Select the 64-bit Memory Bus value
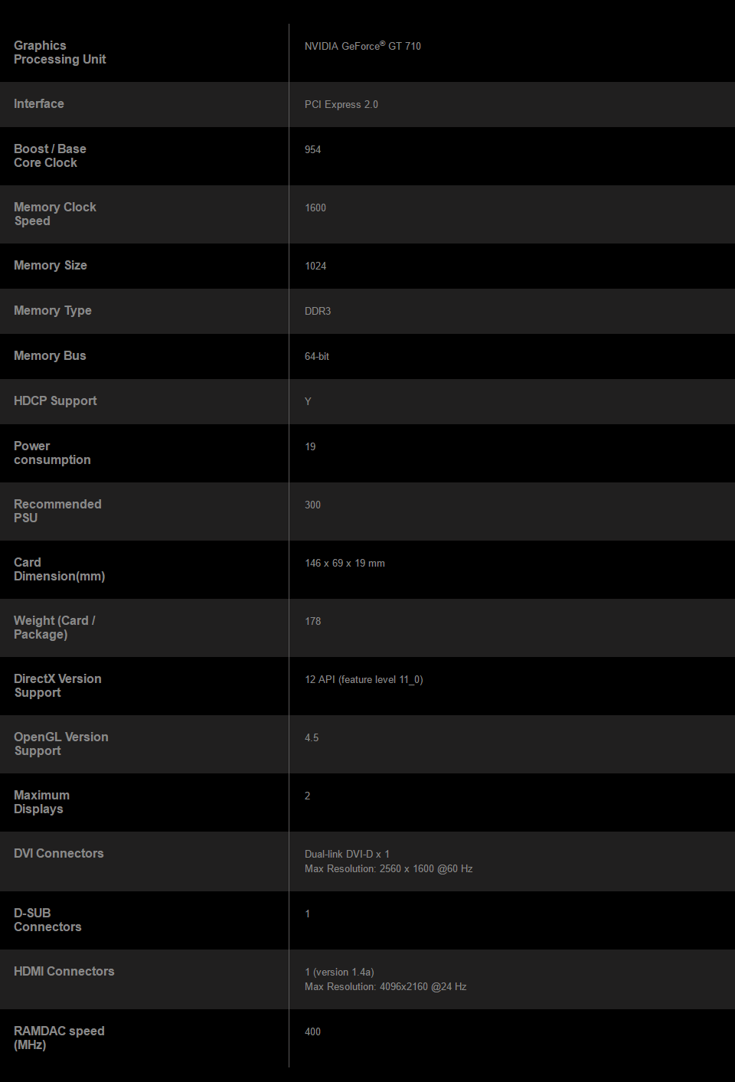The width and height of the screenshot is (735, 1082). [x=317, y=357]
